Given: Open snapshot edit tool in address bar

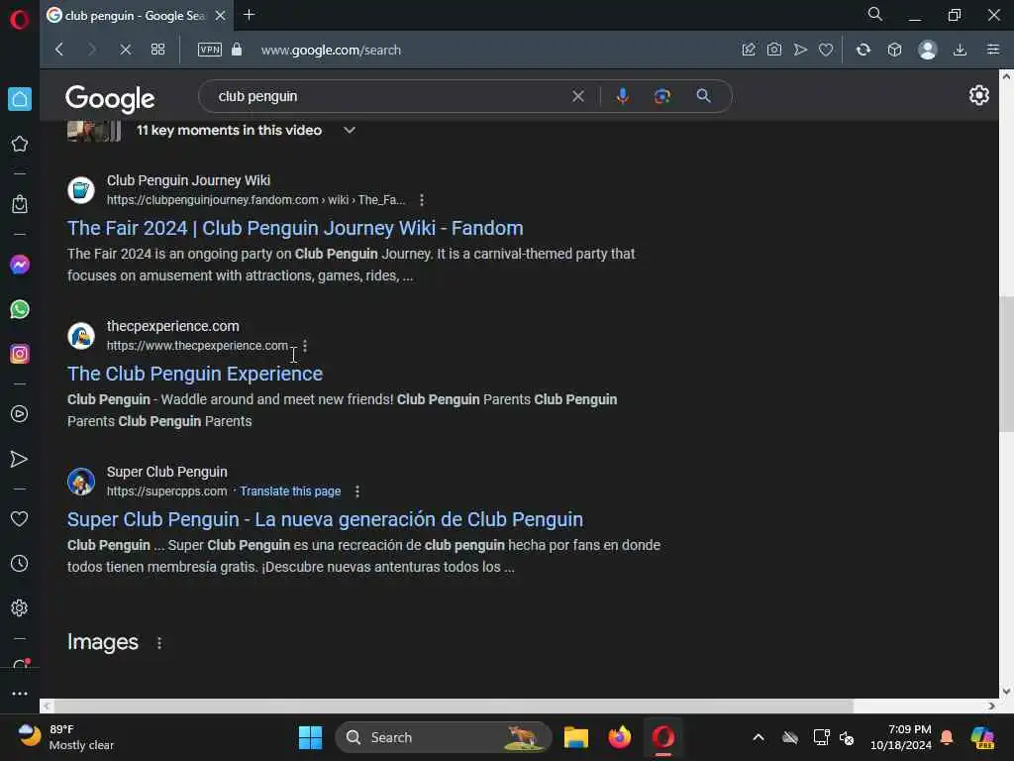Looking at the screenshot, I should pos(749,50).
